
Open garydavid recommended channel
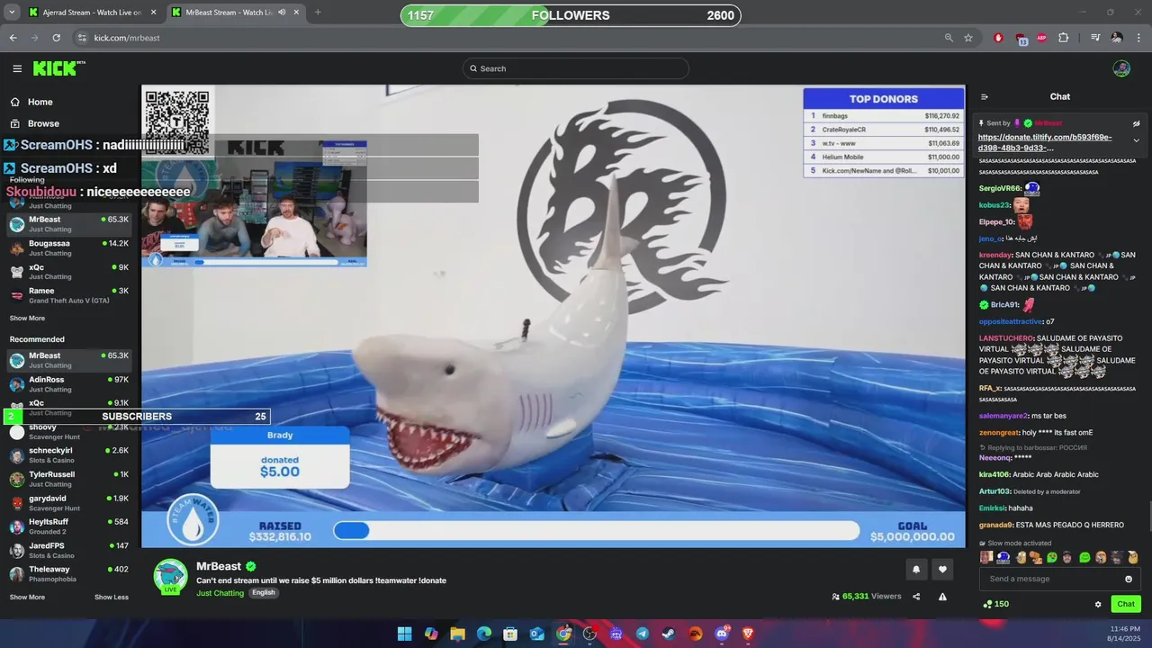(x=69, y=503)
